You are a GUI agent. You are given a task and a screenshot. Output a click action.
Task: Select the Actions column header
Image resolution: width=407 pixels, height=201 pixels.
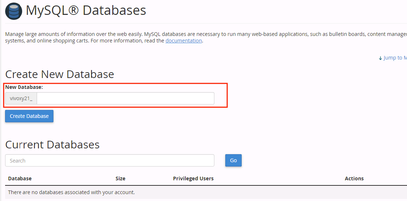[354, 179]
